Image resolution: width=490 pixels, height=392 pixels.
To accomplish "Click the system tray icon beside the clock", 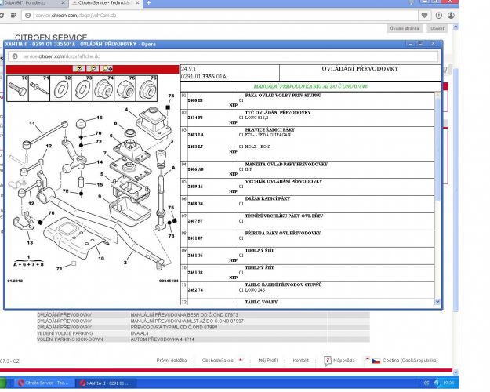I will [437, 383].
